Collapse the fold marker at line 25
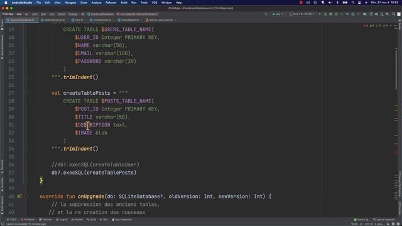The image size is (402, 226). (x=26, y=77)
